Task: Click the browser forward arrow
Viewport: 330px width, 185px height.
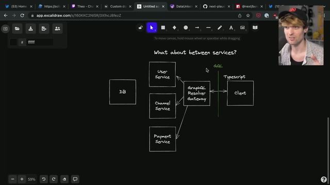Action: pyautogui.click(x=14, y=15)
